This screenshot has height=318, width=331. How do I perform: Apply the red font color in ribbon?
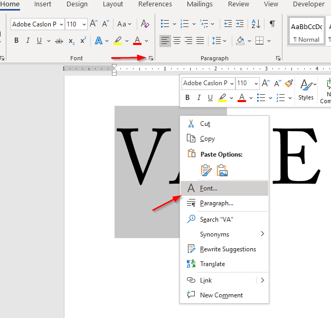[137, 41]
